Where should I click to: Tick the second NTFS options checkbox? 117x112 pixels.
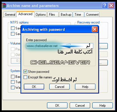(x=13, y=34)
